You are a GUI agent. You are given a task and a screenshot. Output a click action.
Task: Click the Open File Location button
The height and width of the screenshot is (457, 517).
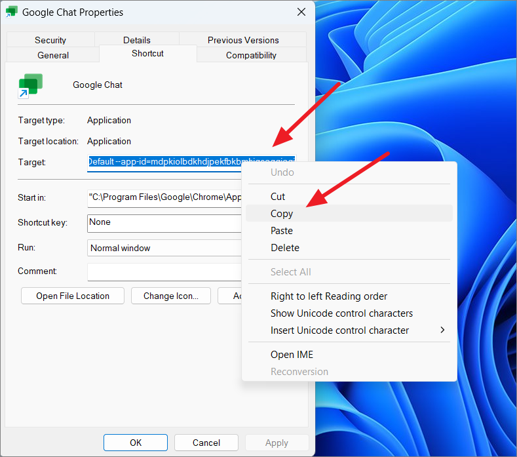[x=73, y=296]
